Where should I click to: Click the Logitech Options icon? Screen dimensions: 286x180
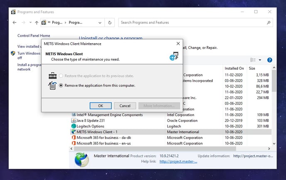click(74, 126)
